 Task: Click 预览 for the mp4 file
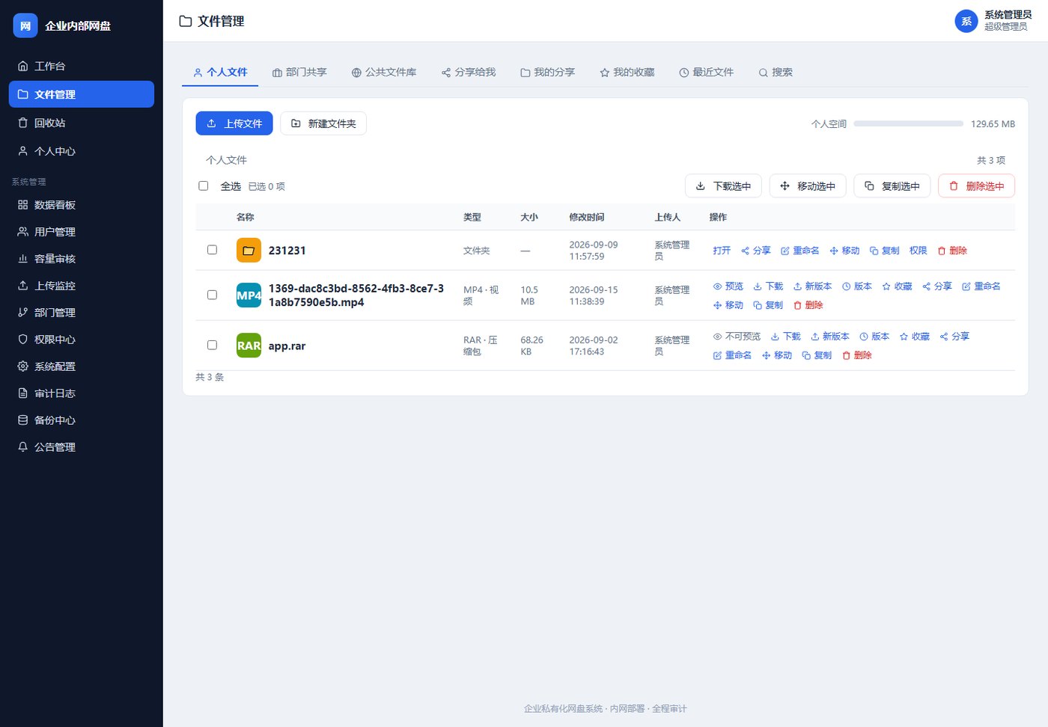coord(728,286)
